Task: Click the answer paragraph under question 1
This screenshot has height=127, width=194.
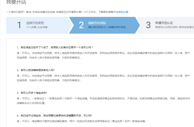Action: point(103,55)
